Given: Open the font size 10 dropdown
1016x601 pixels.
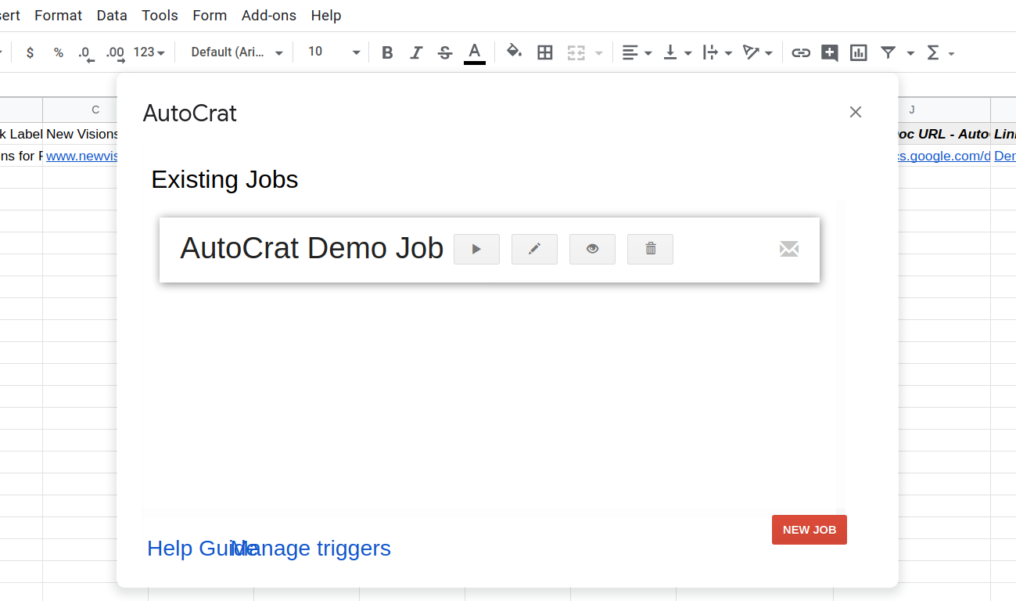Looking at the screenshot, I should coord(334,52).
